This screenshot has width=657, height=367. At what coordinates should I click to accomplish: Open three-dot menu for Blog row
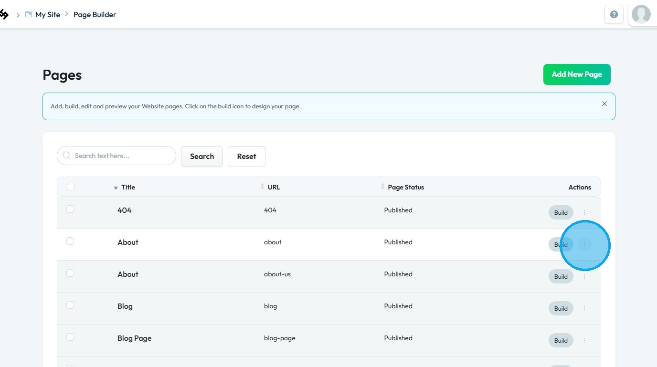click(584, 308)
